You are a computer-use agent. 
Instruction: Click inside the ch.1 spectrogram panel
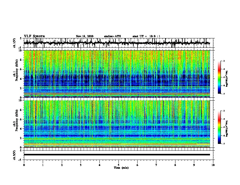click(117, 74)
